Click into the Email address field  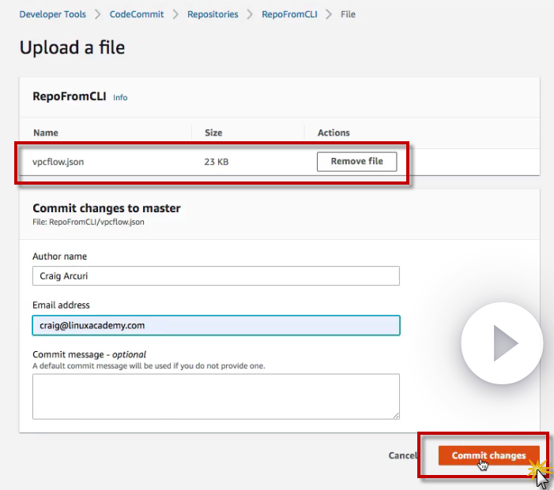216,325
